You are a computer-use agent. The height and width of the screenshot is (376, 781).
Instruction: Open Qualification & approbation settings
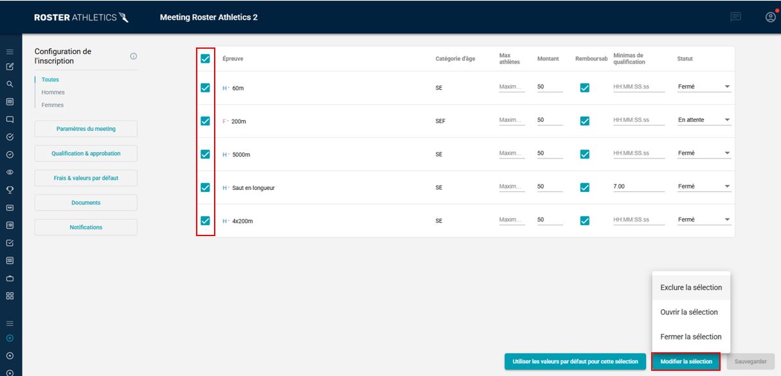[86, 153]
